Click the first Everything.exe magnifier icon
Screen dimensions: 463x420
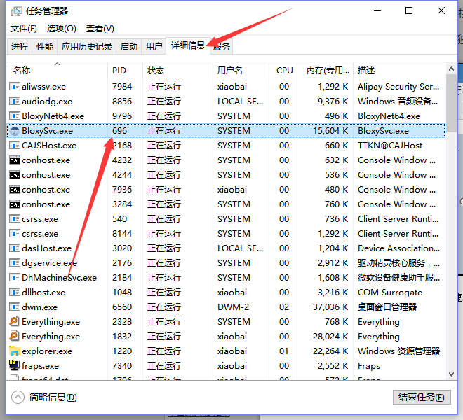14,322
